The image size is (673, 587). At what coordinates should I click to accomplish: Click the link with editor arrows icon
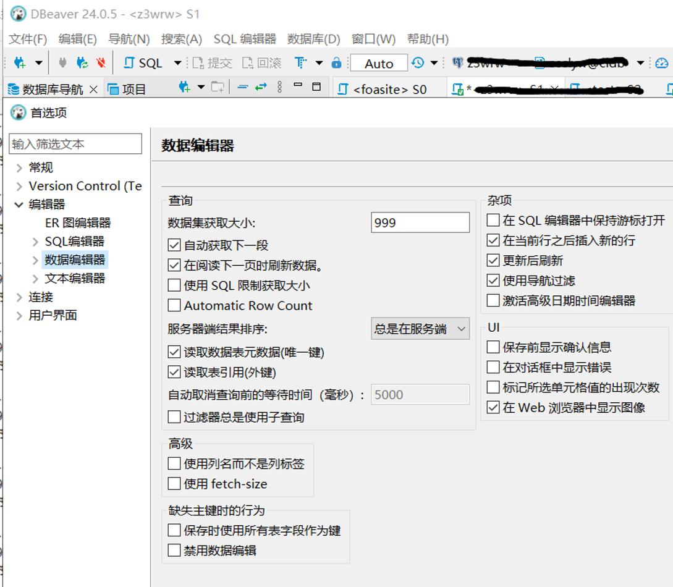[261, 87]
